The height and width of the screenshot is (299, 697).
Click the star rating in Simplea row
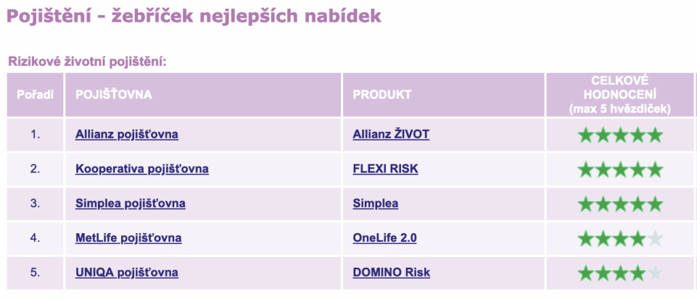tap(619, 204)
